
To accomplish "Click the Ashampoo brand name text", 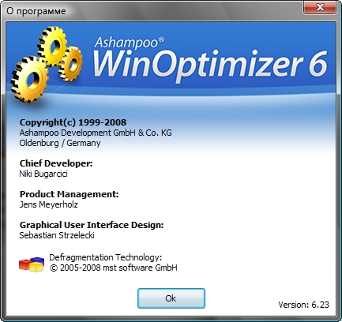I will tap(129, 43).
